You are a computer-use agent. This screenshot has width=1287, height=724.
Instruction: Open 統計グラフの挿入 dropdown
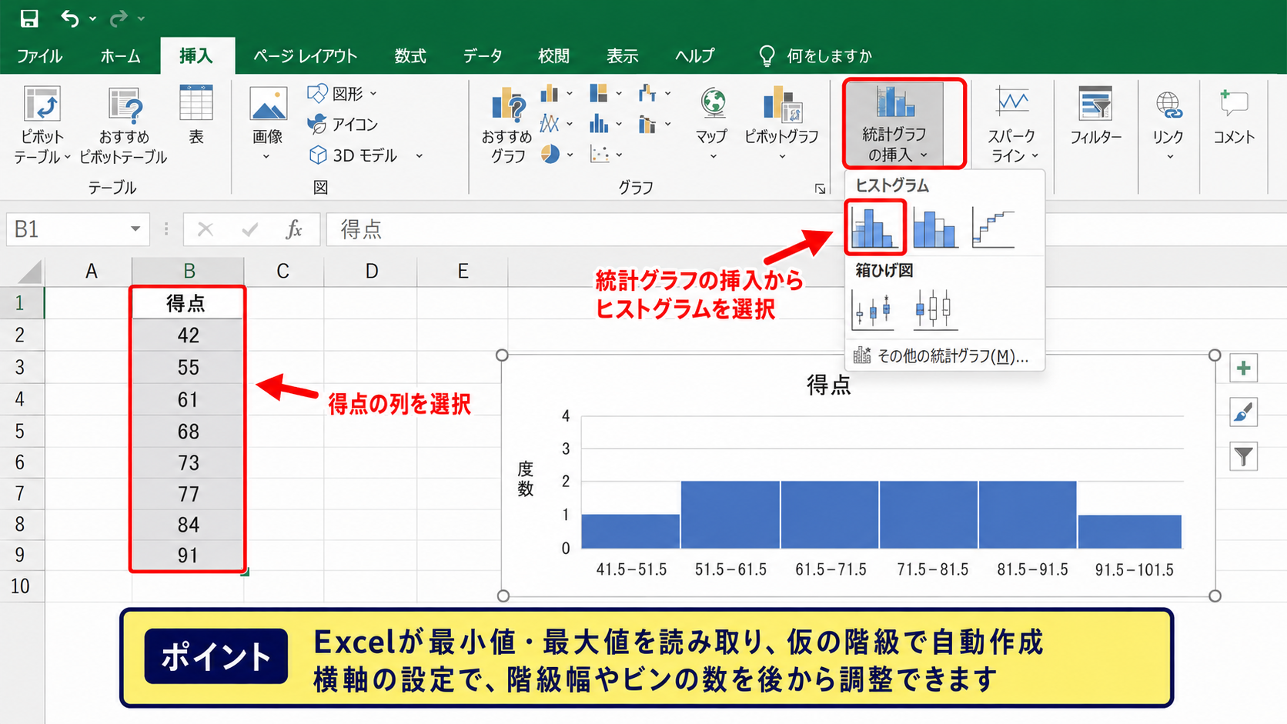[x=904, y=123]
